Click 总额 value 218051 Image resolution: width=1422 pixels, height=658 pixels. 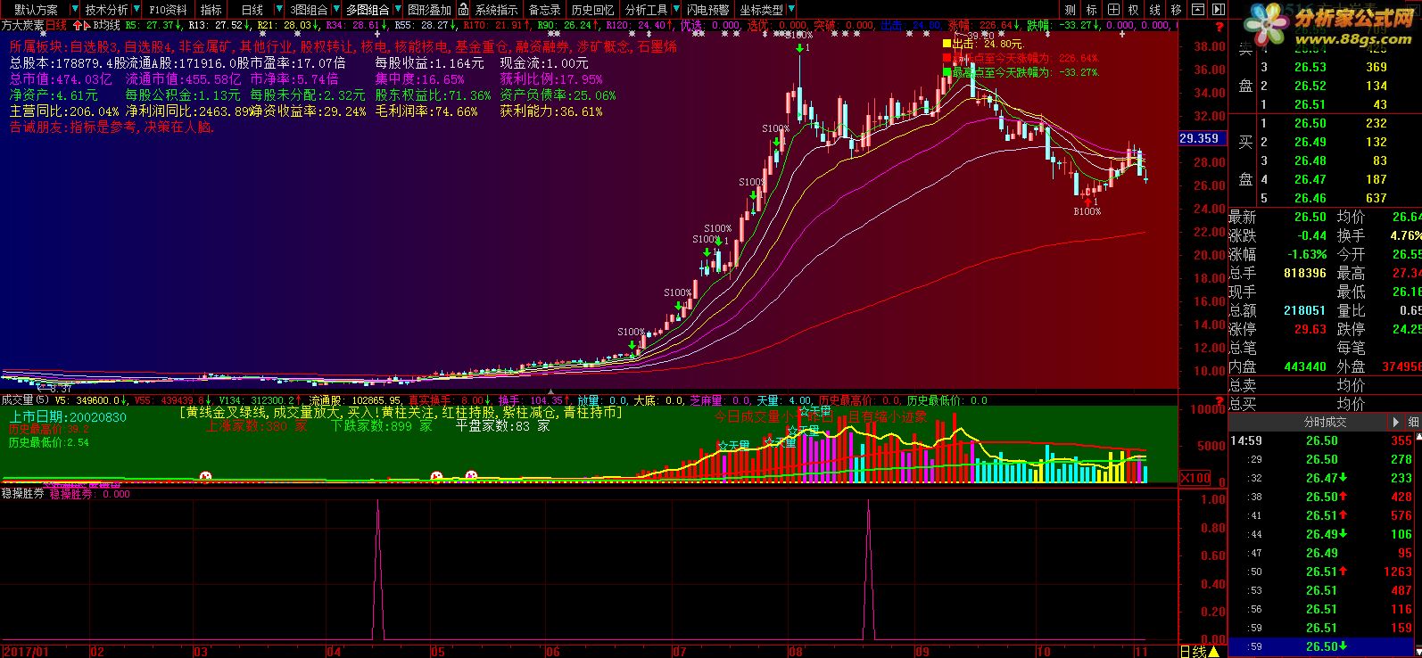coord(1304,310)
